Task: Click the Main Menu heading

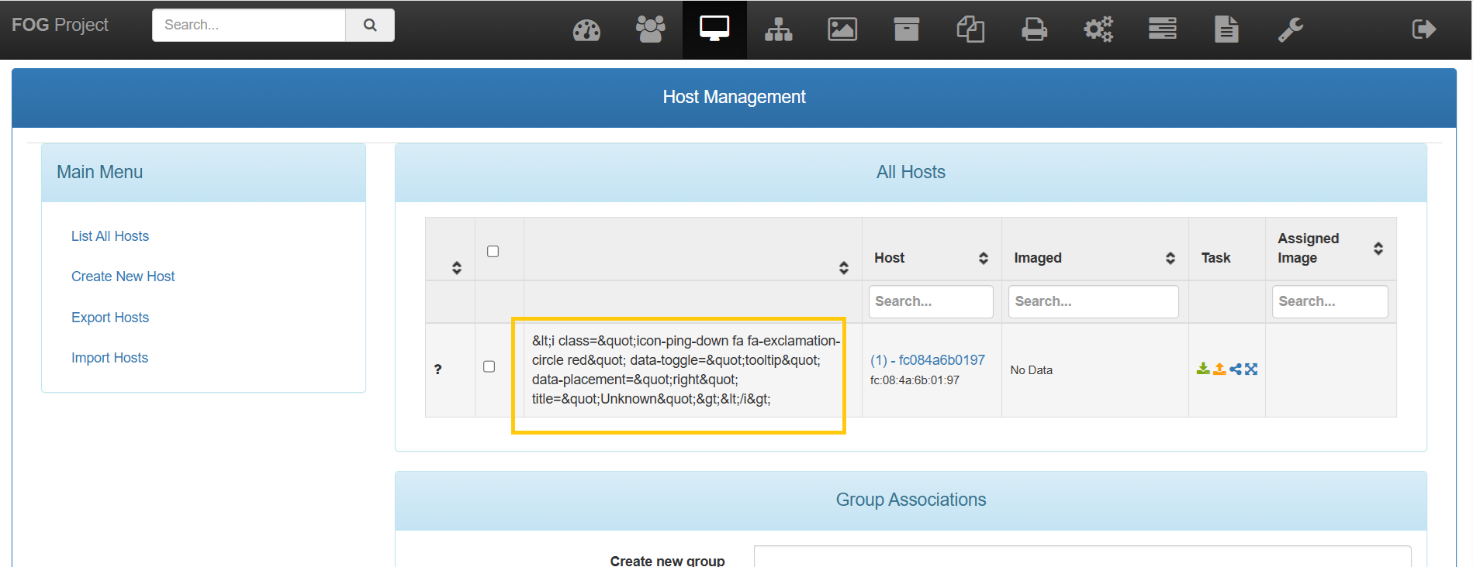Action: click(x=100, y=172)
